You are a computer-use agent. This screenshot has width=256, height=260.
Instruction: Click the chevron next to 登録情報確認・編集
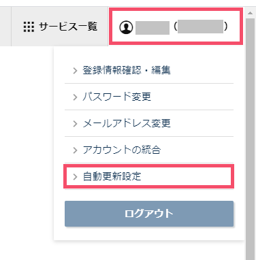(75, 71)
